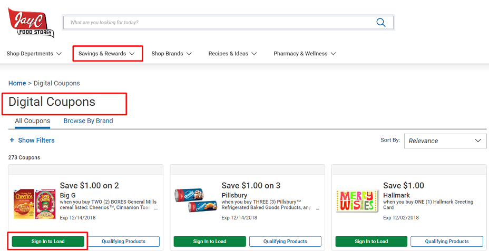Focus the 'What are you looking for today?' search box
Image resolution: width=489 pixels, height=251 pixels.
click(x=228, y=23)
